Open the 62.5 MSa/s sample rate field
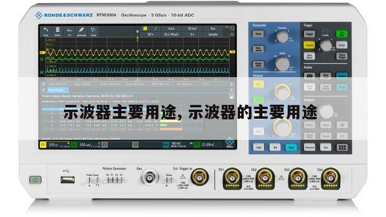Screen dimensions: 386x217 (171, 34)
